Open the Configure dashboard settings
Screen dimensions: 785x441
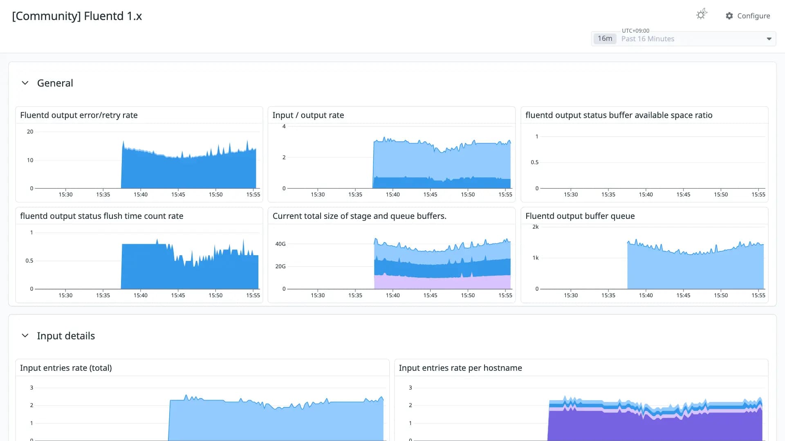[748, 16]
